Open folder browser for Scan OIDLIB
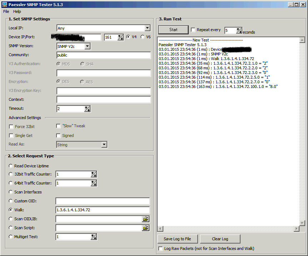308x256 pixels. pyautogui.click(x=145, y=219)
